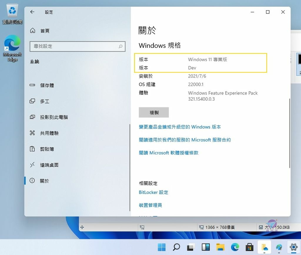The image size is (301, 255).
Task: Open the Microsoft 服務合約 link
Action: tap(185, 140)
